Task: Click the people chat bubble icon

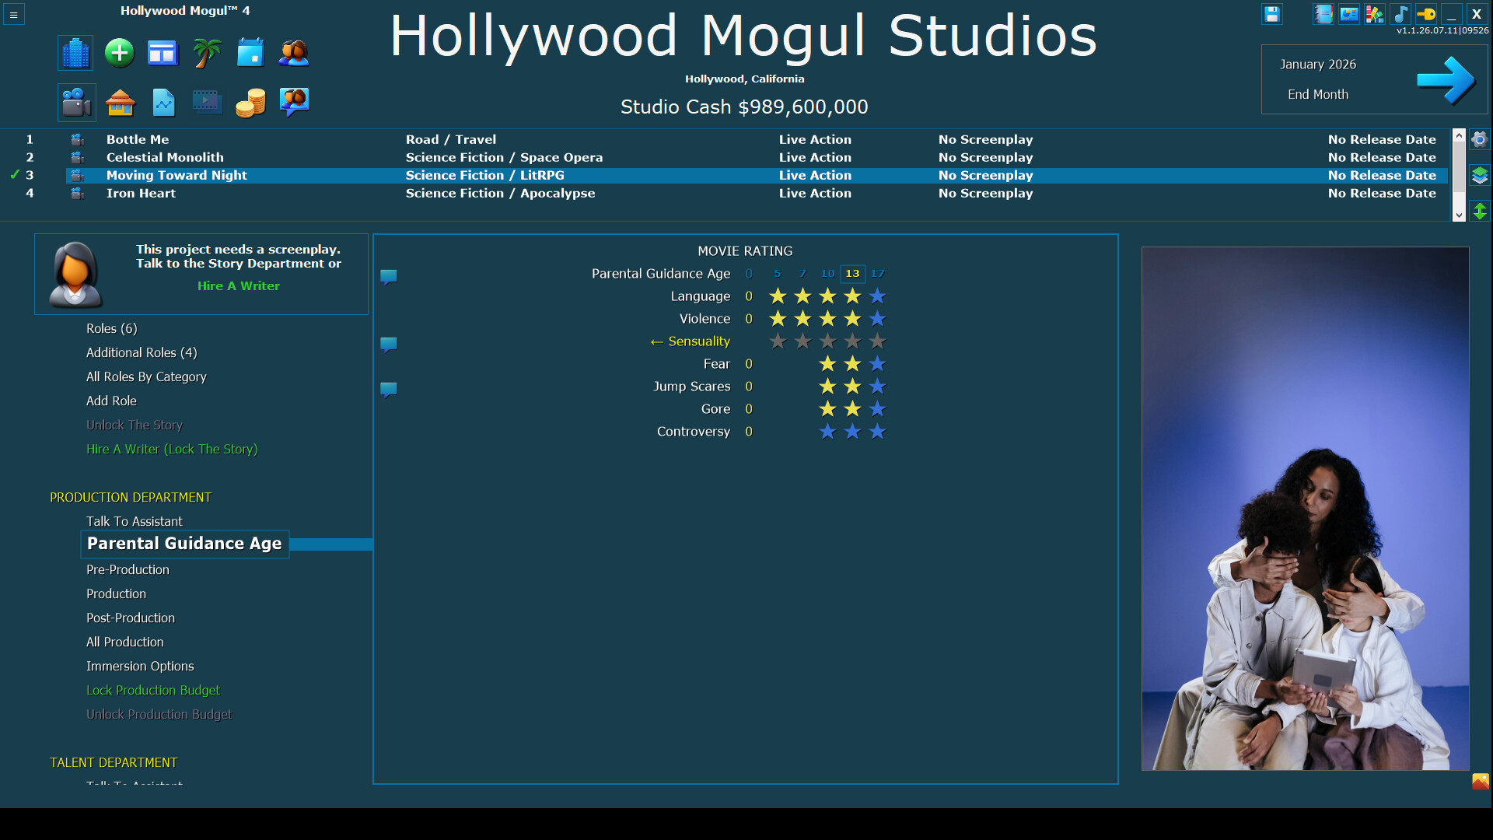Action: 294,102
